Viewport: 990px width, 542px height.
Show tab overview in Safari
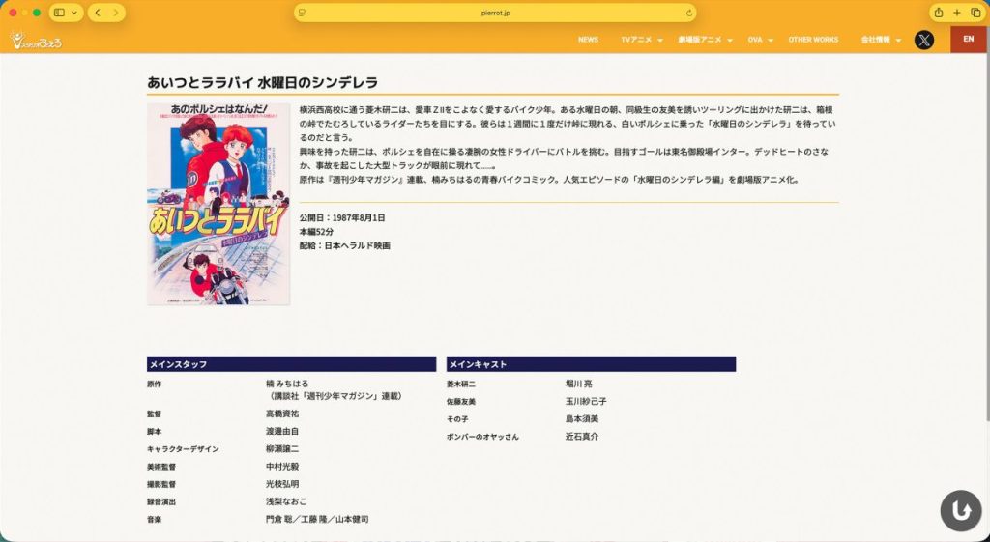(x=975, y=13)
